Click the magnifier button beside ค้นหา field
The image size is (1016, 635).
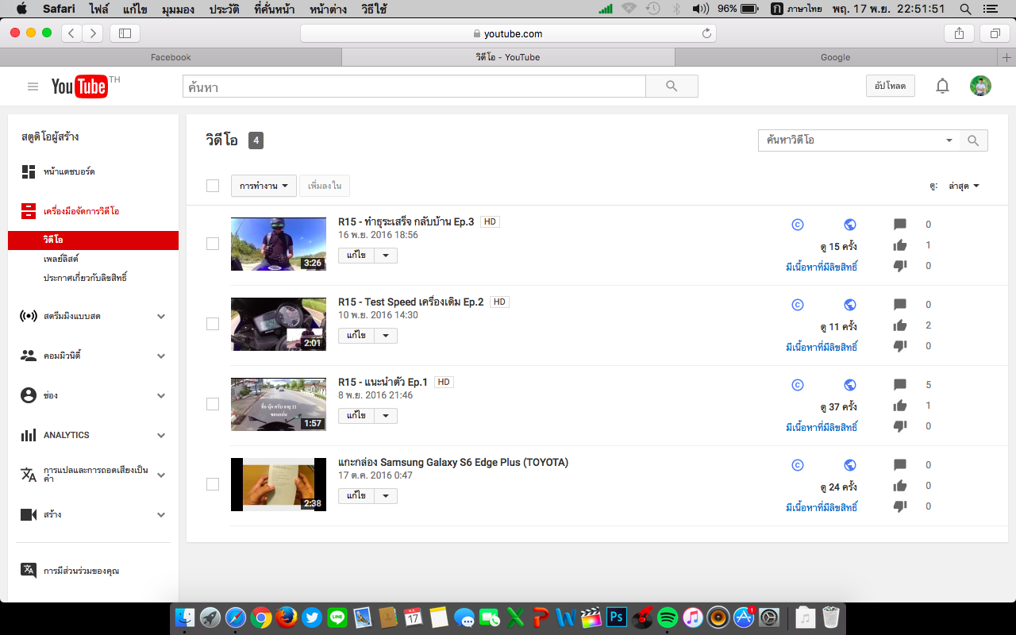[672, 87]
